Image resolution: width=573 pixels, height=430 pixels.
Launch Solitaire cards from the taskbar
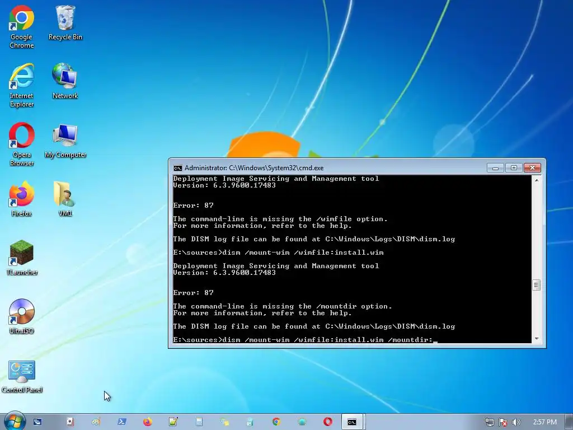click(70, 422)
